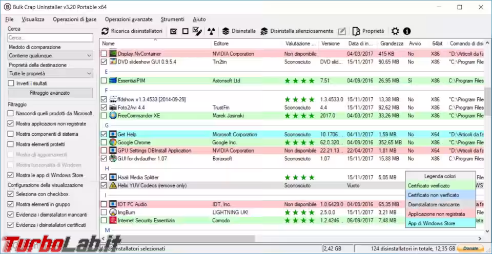The image size is (492, 254).
Task: Expand 'Contiene qualunque' comparison method dropdown
Action: tap(50, 55)
